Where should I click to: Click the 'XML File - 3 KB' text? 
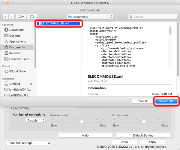click(x=97, y=81)
